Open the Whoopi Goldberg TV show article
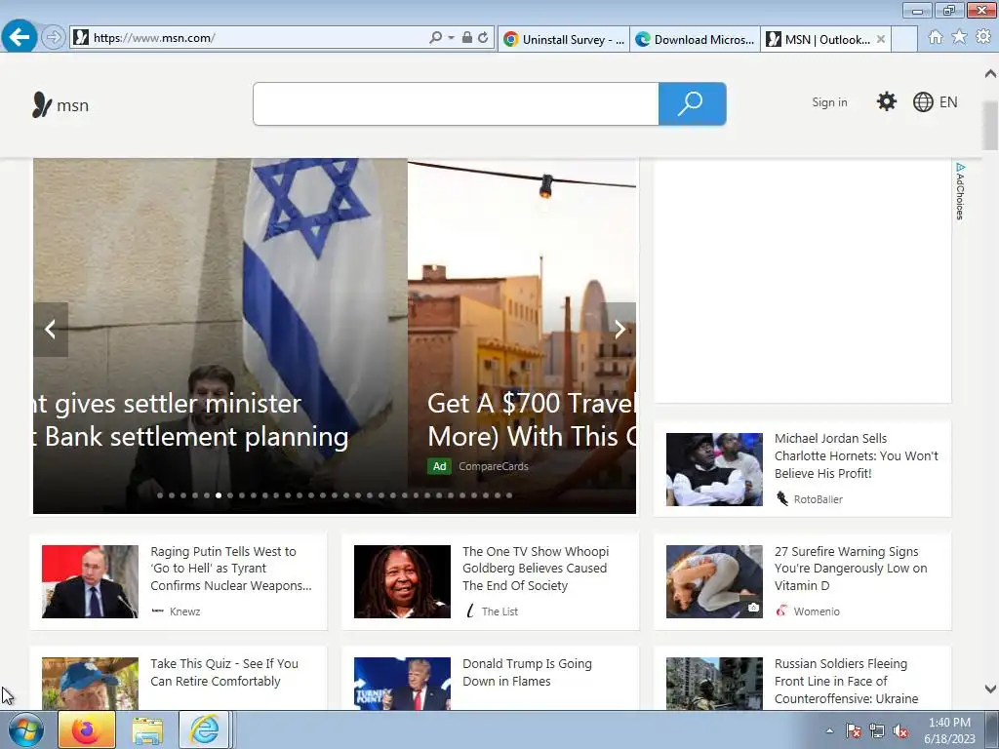 pos(536,569)
